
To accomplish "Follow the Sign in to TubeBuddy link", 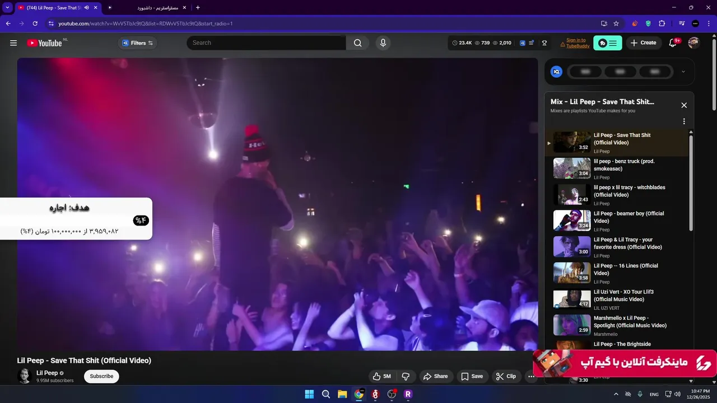I will coord(578,43).
